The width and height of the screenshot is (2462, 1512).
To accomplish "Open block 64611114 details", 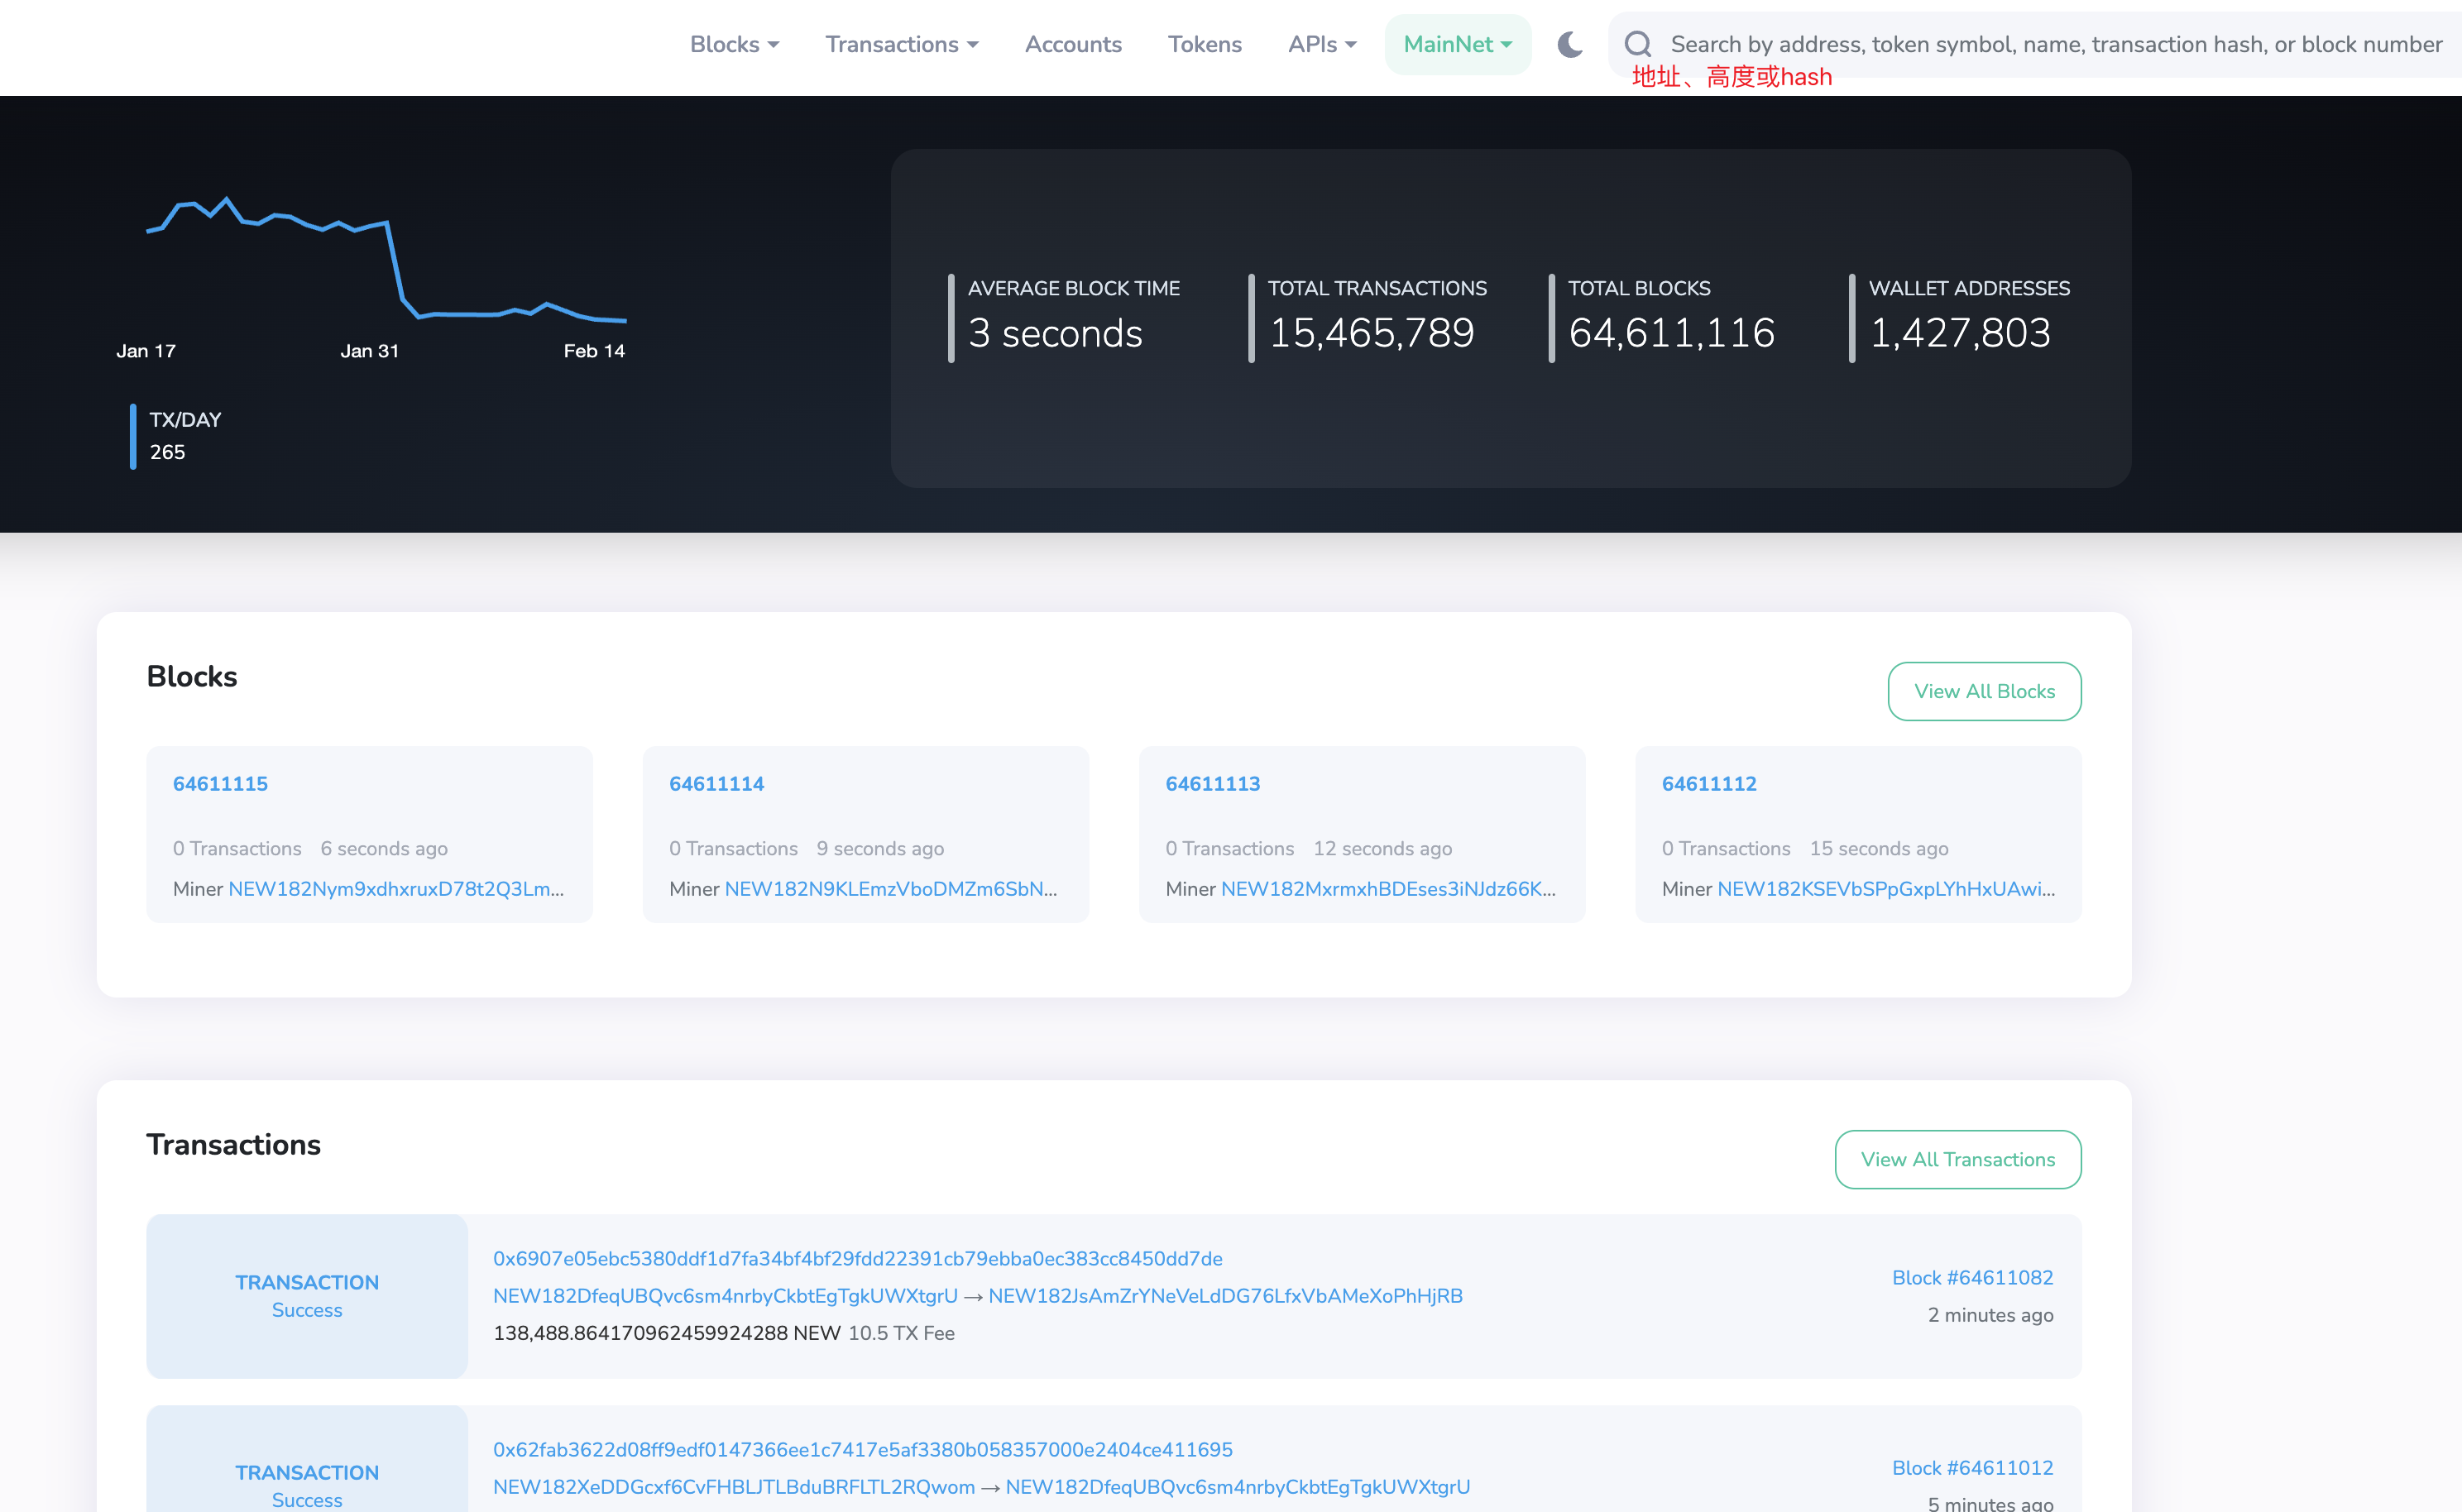I will click(x=716, y=784).
